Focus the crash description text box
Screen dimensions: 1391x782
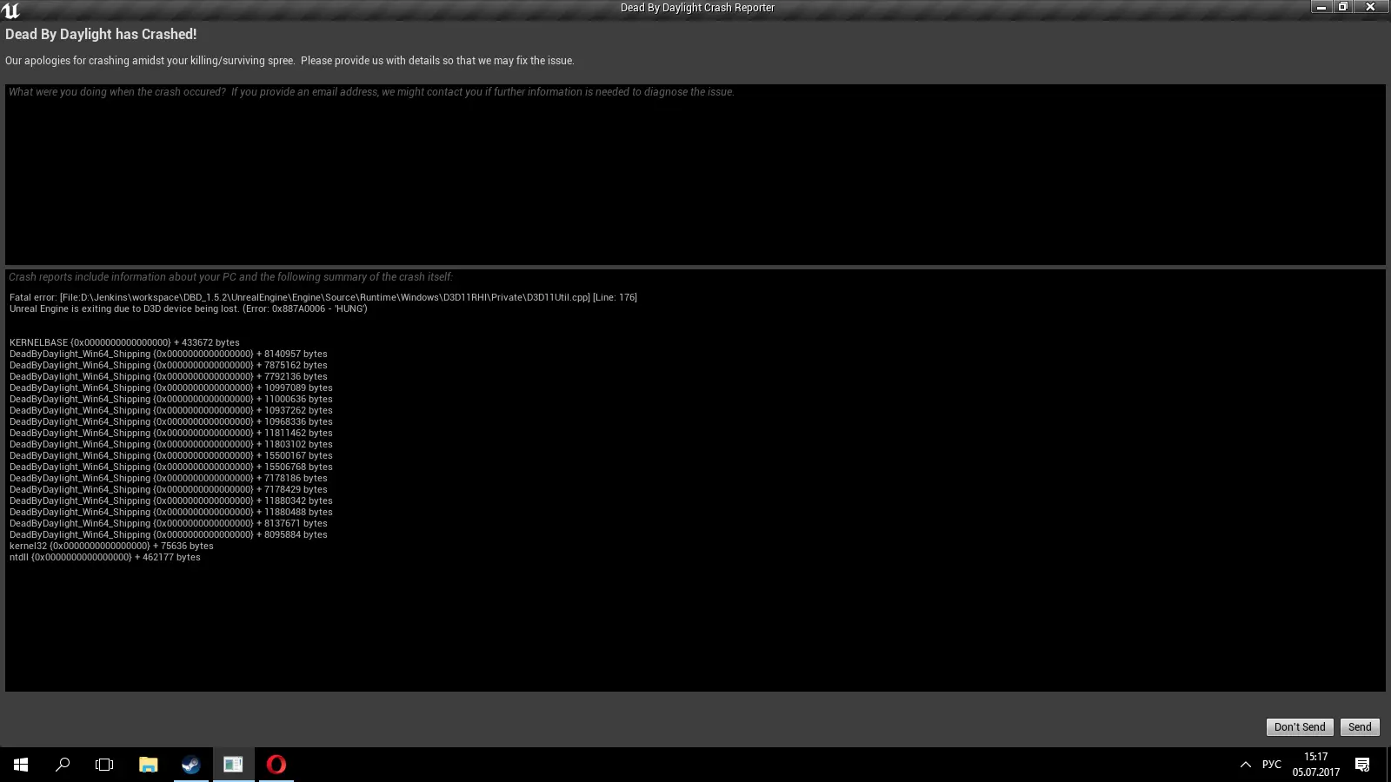(695, 175)
